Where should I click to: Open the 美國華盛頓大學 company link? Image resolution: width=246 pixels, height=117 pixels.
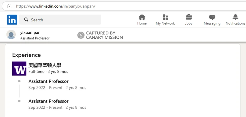pos(45,65)
